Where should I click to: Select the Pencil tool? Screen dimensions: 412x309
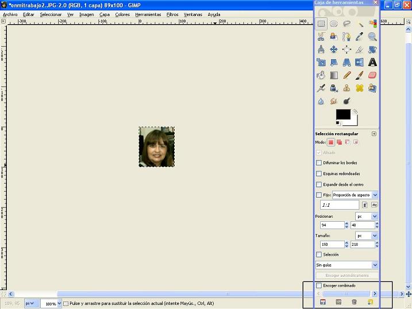pyautogui.click(x=347, y=75)
